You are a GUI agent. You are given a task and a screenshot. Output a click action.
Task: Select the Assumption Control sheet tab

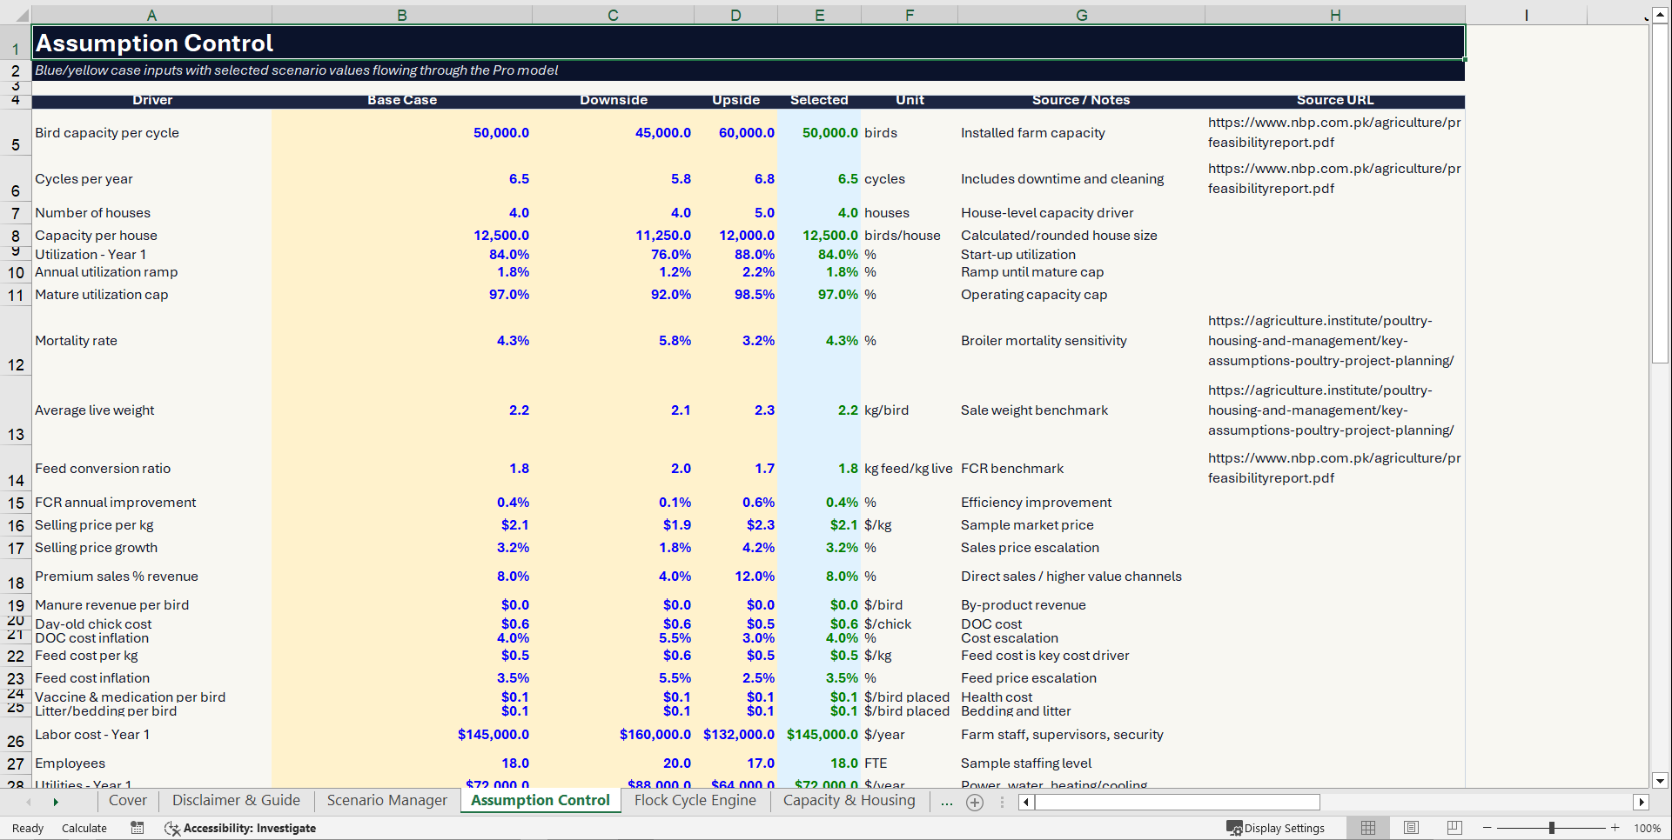tap(541, 801)
